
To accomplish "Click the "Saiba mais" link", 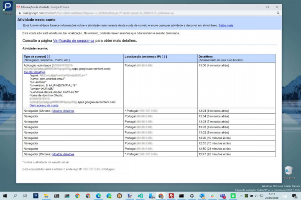I will pos(226,25).
